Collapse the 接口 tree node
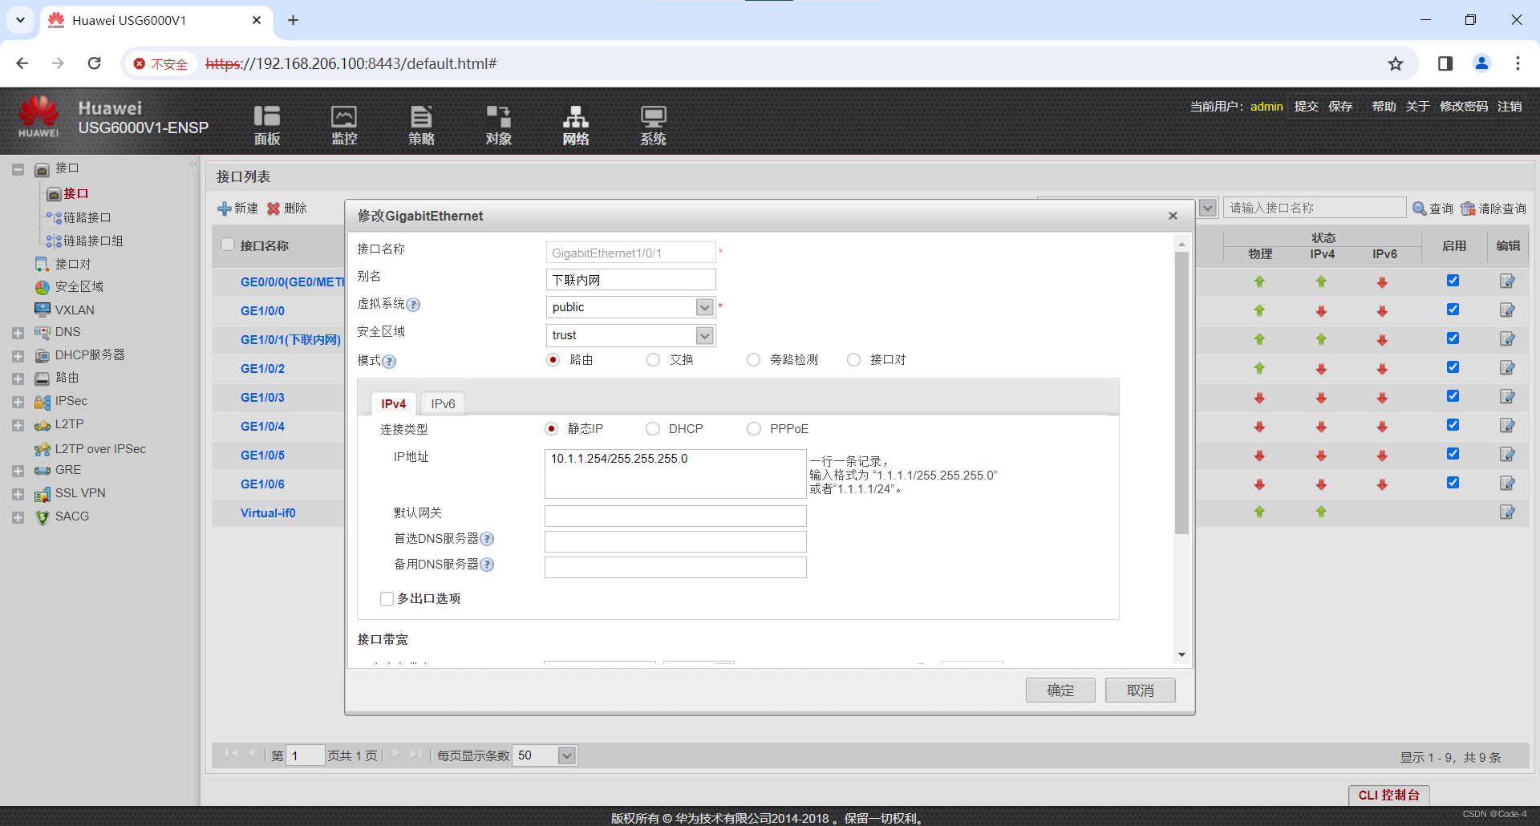1540x826 pixels. [x=18, y=169]
